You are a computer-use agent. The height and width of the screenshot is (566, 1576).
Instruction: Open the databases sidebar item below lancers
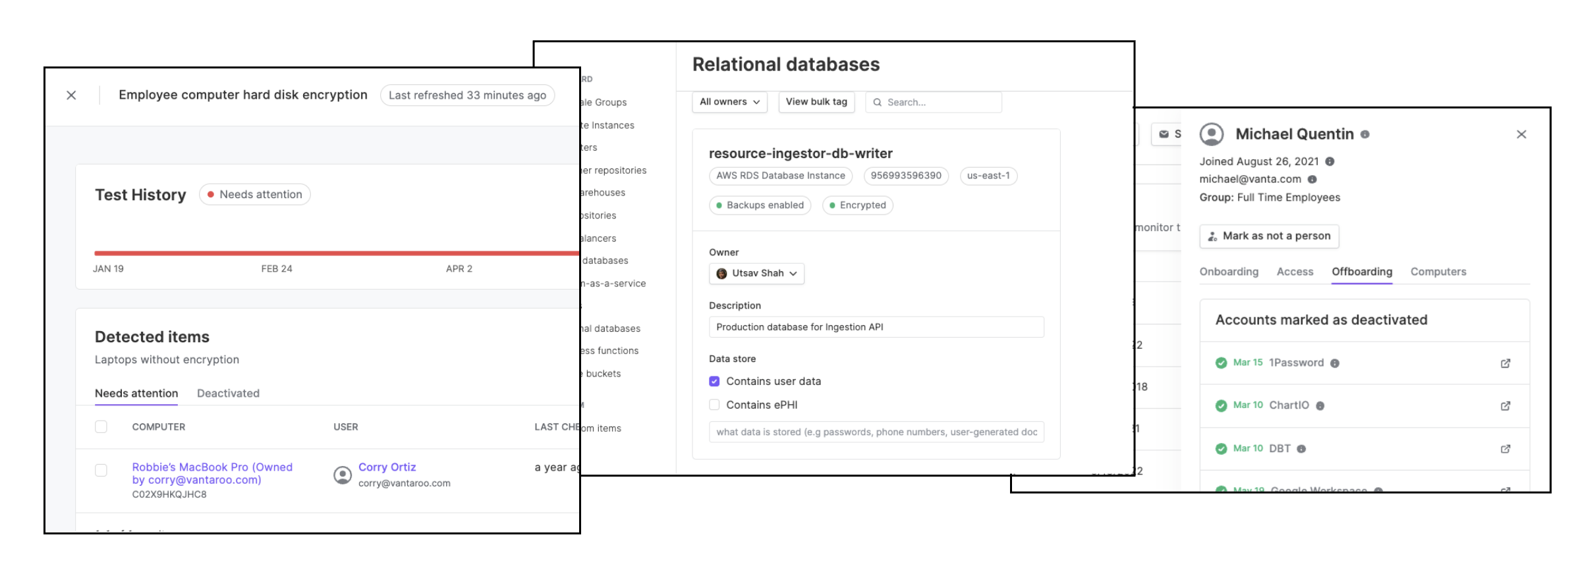(x=605, y=261)
